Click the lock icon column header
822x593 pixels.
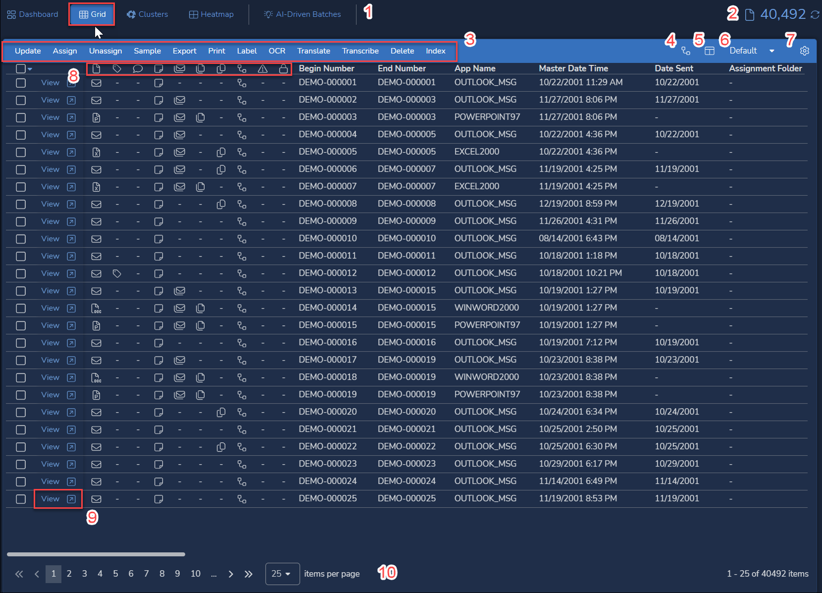(x=283, y=69)
